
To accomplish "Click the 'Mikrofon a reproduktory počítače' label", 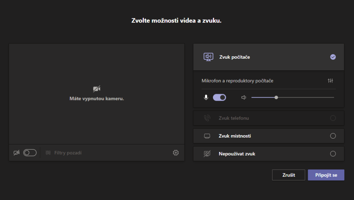I will 237,81.
